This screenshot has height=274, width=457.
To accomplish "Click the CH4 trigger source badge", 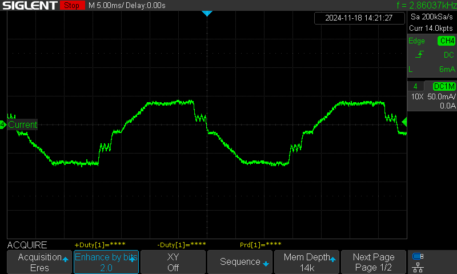I will pos(446,41).
